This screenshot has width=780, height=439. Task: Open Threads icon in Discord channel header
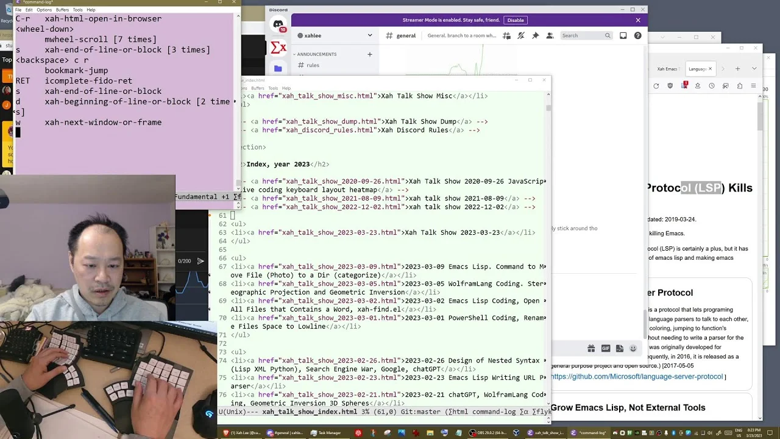[x=506, y=36]
